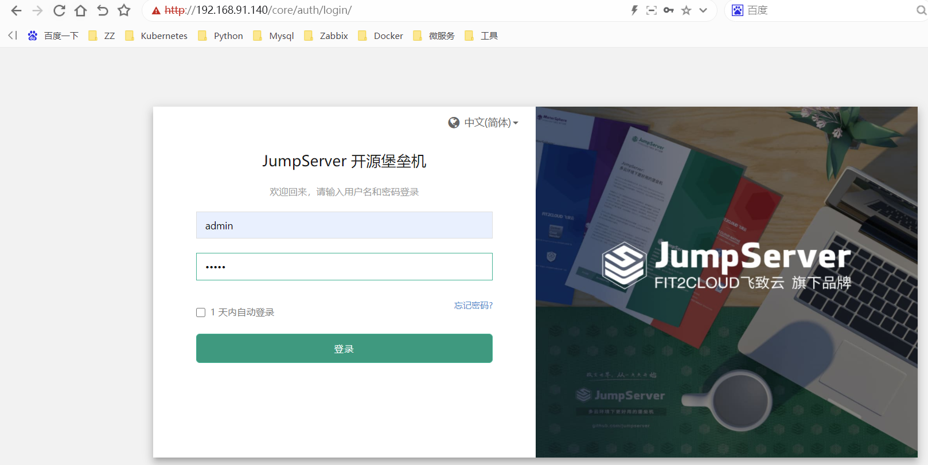Image resolution: width=928 pixels, height=465 pixels.
Task: Open the Zabbix bookmark folder
Action: 326,36
